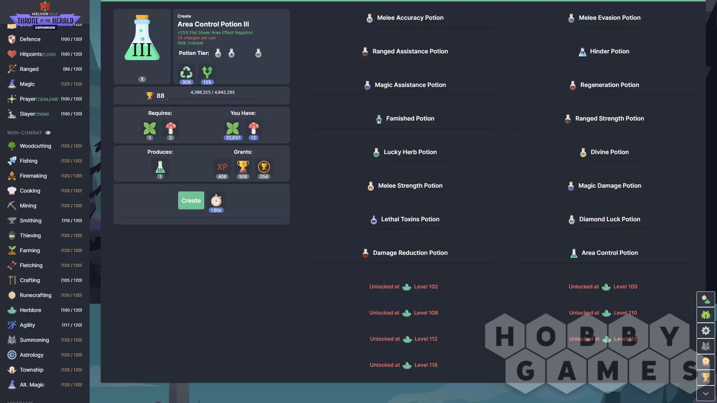Click the wolf icon in right sidebar
The height and width of the screenshot is (403, 717).
[705, 346]
